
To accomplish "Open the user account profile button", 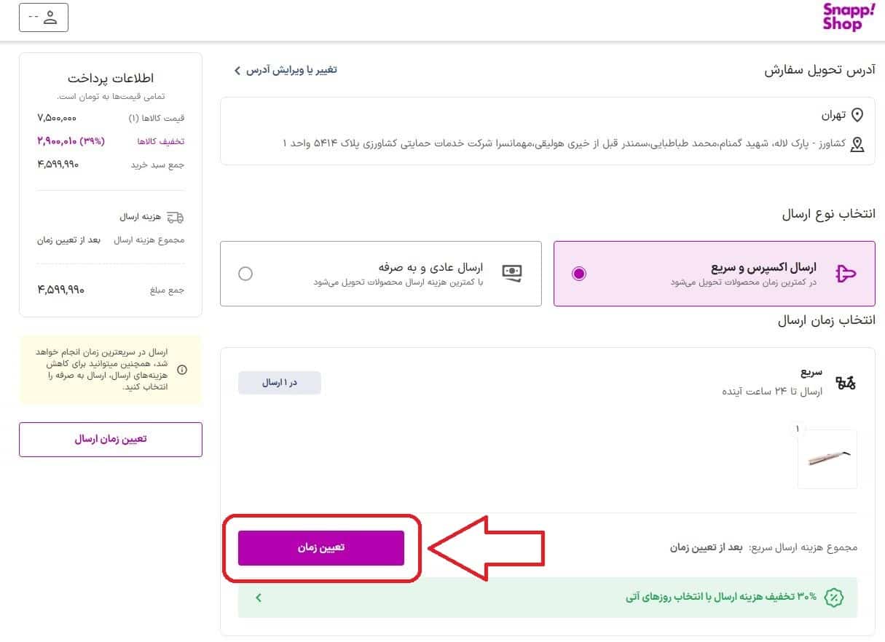I will (x=44, y=17).
